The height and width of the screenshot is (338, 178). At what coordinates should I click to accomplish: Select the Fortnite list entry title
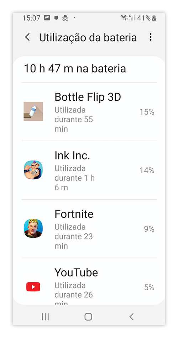coord(74,214)
